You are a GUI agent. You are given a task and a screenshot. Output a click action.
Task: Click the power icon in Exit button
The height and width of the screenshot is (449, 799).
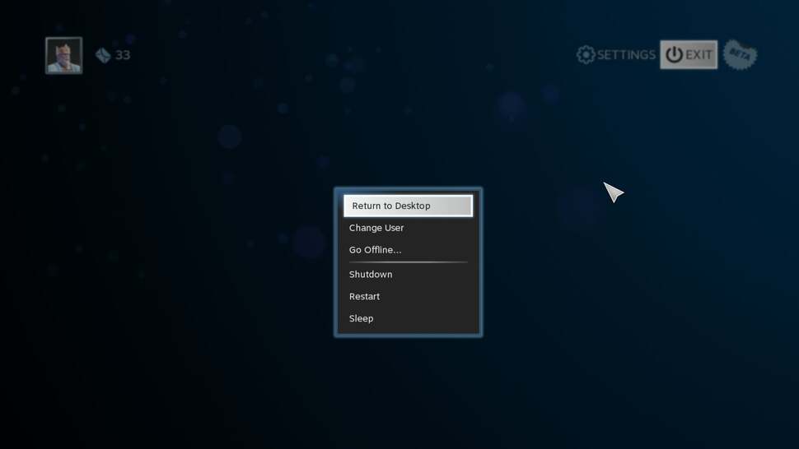tap(674, 55)
